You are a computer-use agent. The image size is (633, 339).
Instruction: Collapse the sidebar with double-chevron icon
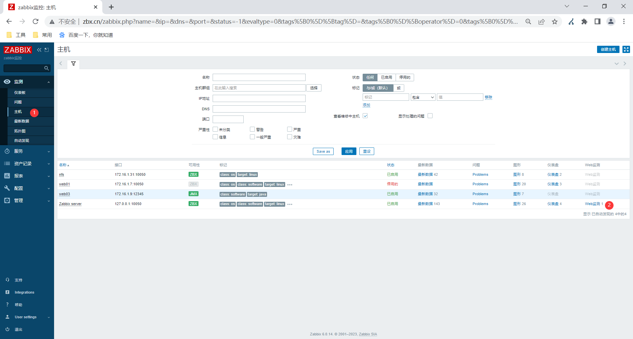point(39,50)
